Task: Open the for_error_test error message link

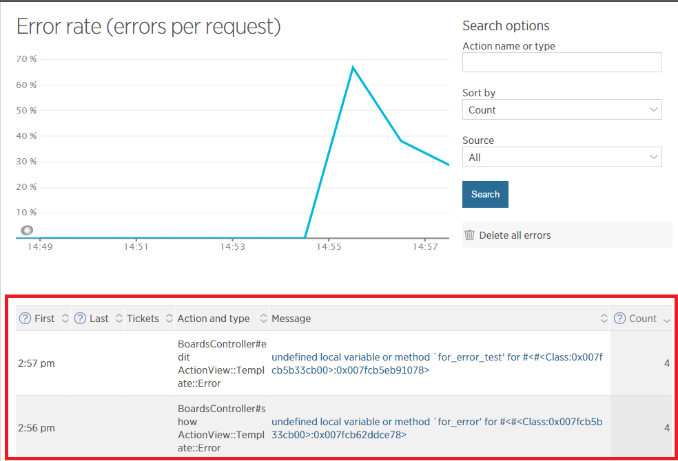Action: (x=437, y=363)
